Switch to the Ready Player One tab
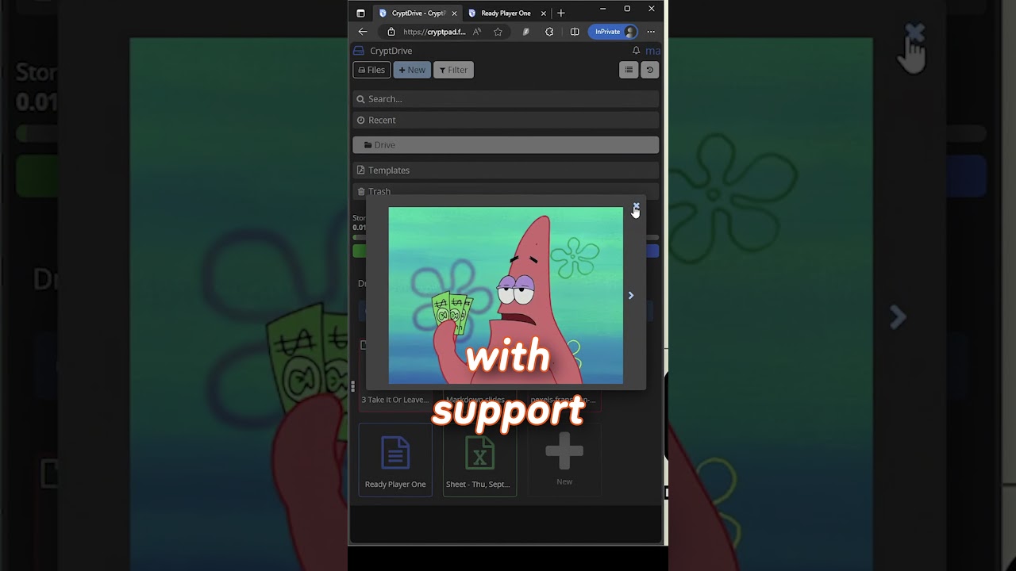The width and height of the screenshot is (1016, 571). pos(506,13)
